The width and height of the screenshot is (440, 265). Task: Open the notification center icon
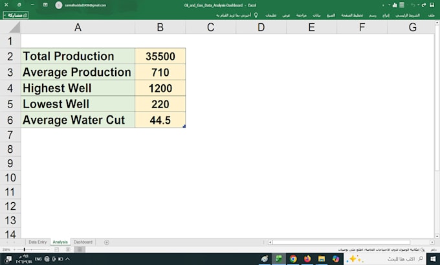tap(8, 259)
